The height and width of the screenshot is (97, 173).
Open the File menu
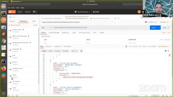tap(9, 8)
